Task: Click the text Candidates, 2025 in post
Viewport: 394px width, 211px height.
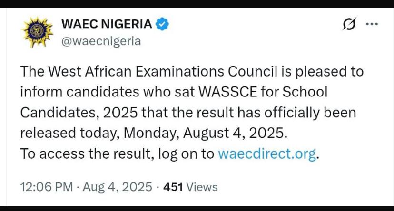Action: (79, 113)
